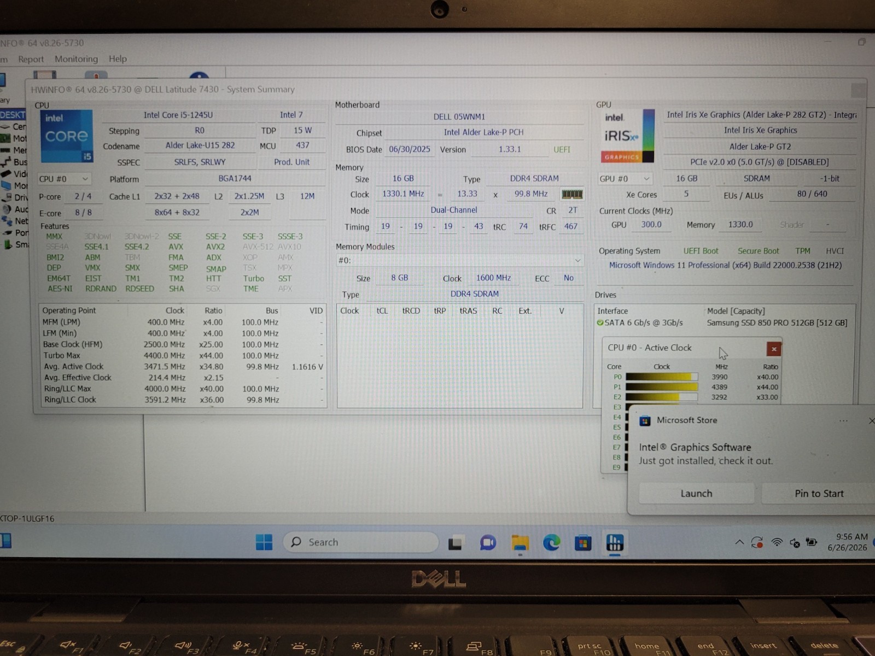Click the Avg. Effective Clock row
Image resolution: width=875 pixels, height=656 pixels.
click(183, 378)
